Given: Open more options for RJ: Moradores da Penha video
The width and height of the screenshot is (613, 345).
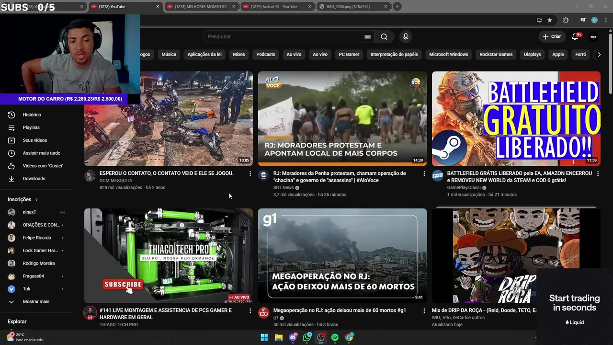Looking at the screenshot, I should pos(424,174).
